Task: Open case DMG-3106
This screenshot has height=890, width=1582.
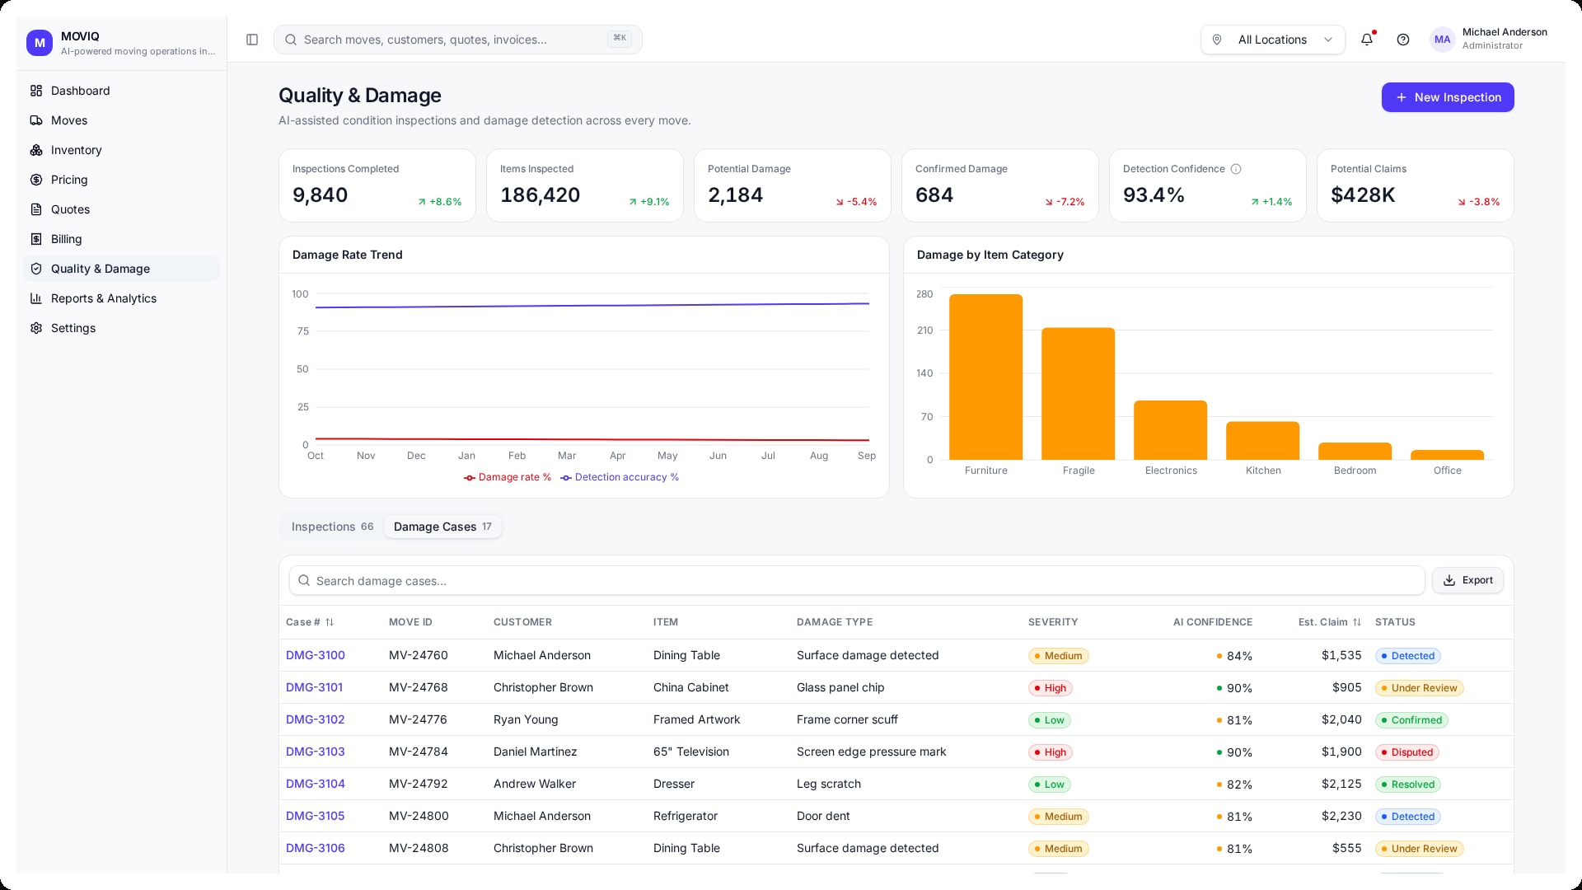Action: pyautogui.click(x=316, y=848)
